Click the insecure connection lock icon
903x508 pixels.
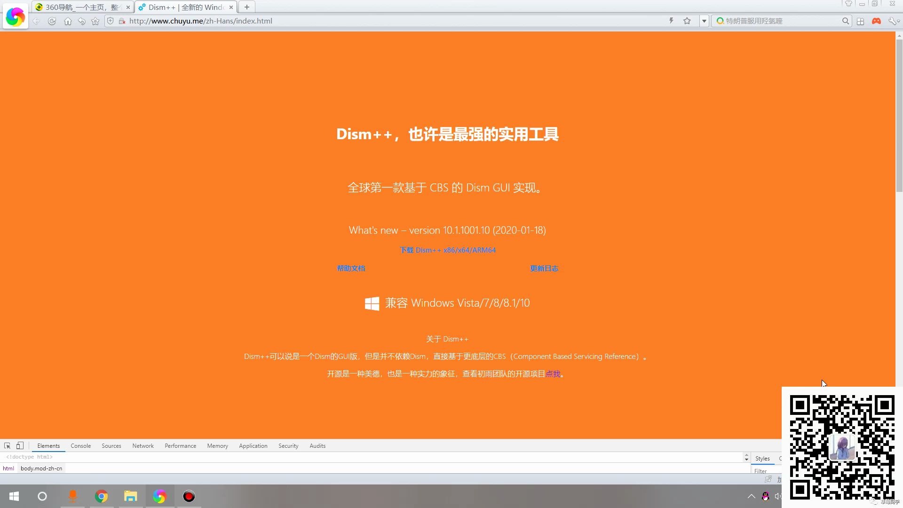pos(122,21)
